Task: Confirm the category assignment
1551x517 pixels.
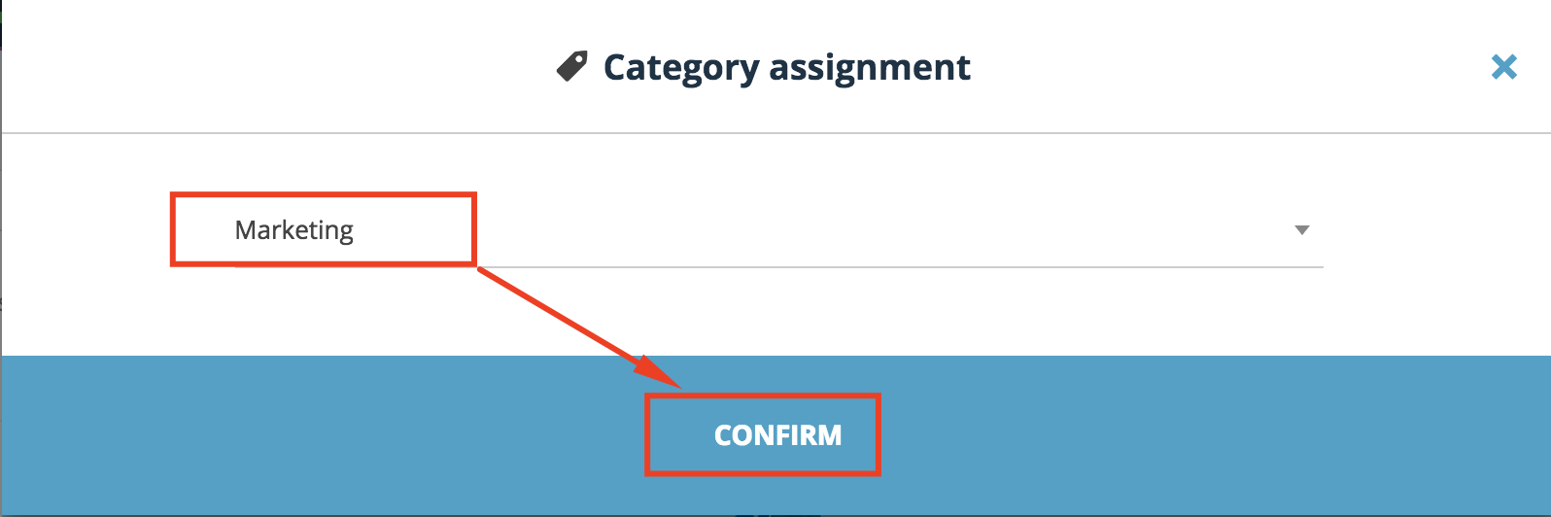Action: [777, 435]
